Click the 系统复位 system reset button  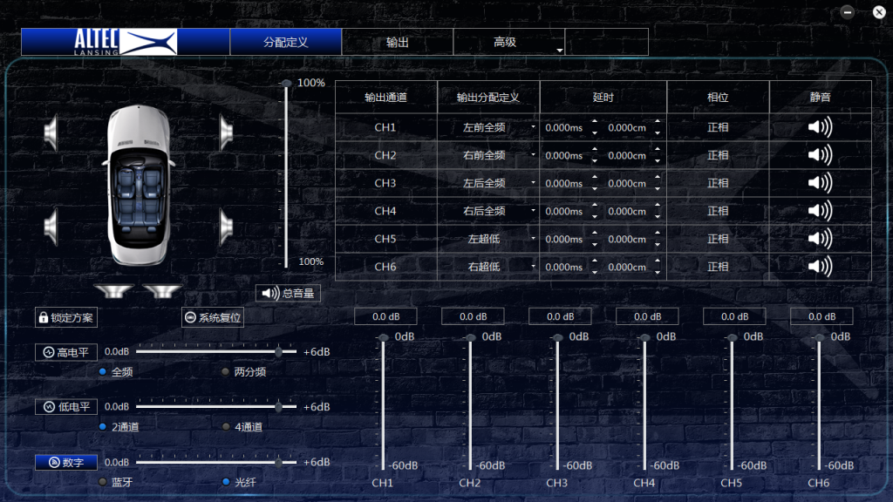click(213, 317)
